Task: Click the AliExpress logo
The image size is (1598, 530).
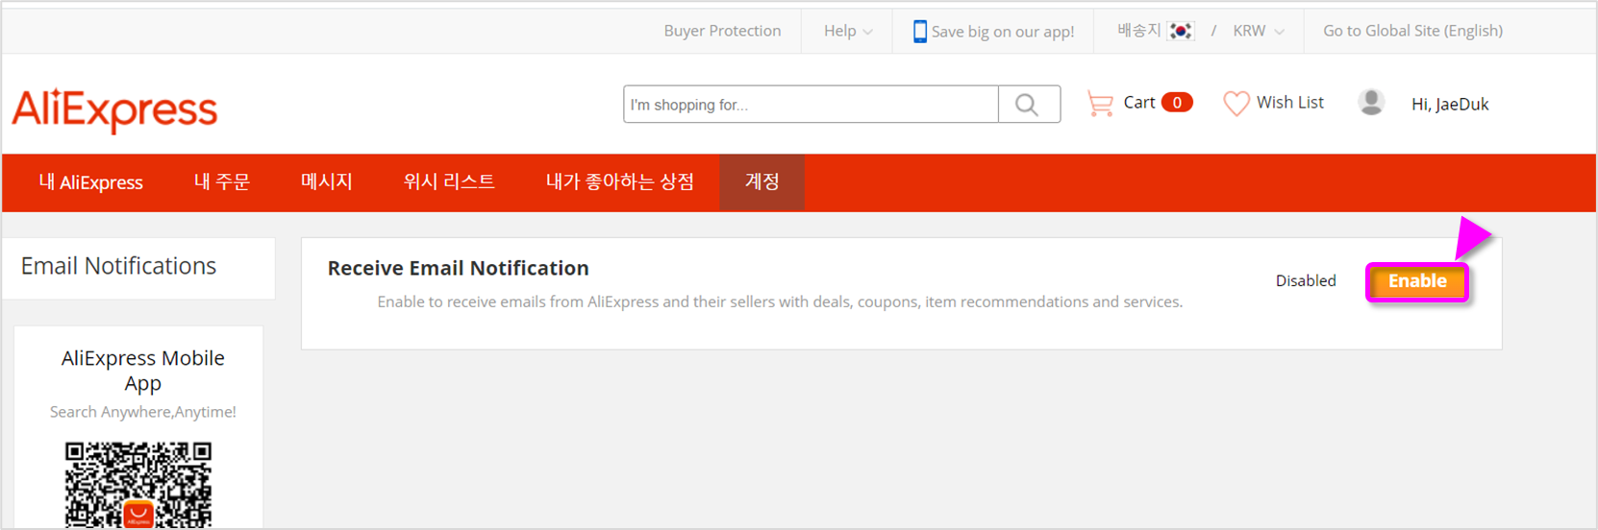Action: [x=114, y=109]
